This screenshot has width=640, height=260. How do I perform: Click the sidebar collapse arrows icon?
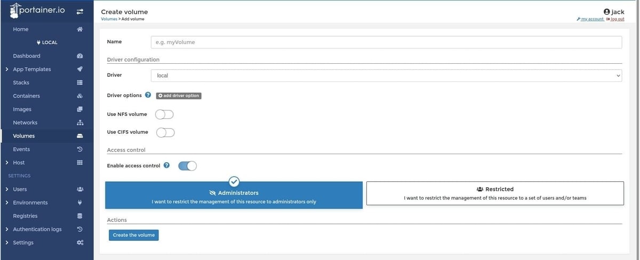click(80, 11)
